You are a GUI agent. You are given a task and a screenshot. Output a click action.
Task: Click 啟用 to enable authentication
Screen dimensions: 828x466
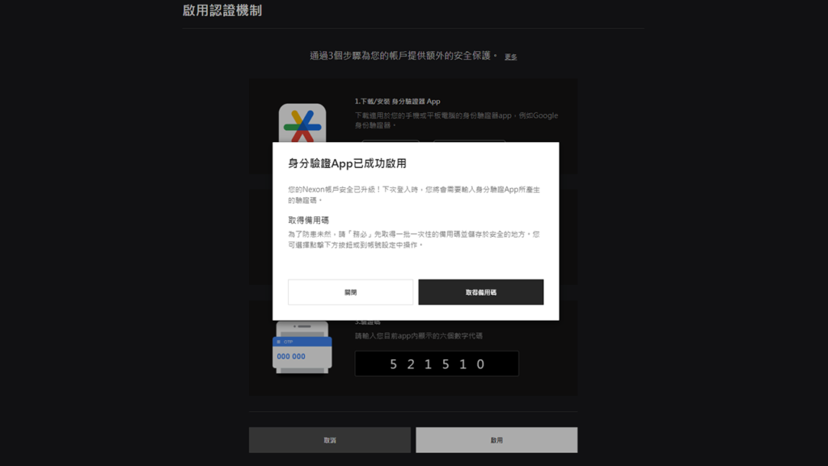click(x=496, y=439)
